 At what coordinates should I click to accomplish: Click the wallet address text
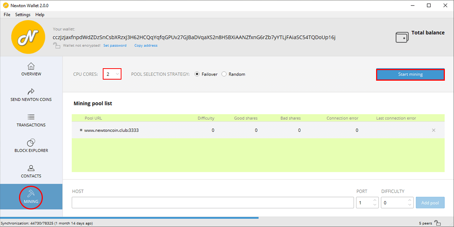coord(194,38)
